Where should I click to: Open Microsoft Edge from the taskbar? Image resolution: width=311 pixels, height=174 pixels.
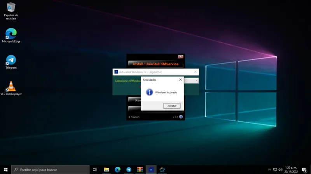(117, 170)
